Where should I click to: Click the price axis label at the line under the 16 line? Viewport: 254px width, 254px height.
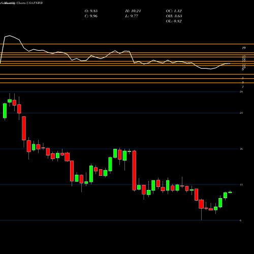[x=241, y=184]
